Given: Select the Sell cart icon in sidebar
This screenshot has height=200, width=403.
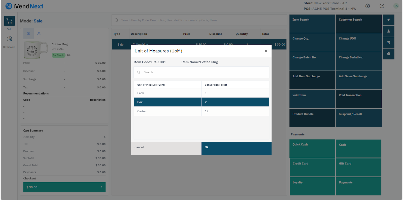Looking at the screenshot, I should (9, 21).
